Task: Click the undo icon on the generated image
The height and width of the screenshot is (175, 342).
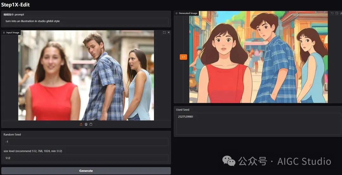Action: coord(332,13)
